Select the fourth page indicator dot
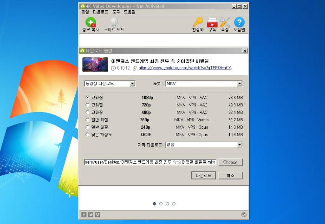 (x=174, y=204)
